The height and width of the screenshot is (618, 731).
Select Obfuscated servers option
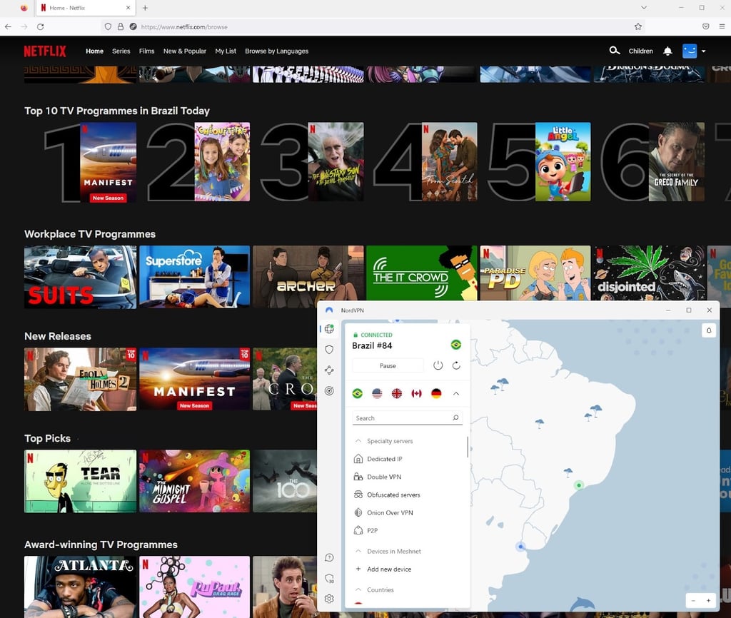(387, 495)
